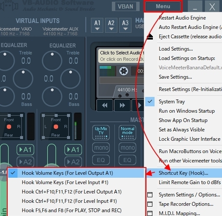Toggle A2 routing on Voicemeeter AUX strip

point(73,162)
